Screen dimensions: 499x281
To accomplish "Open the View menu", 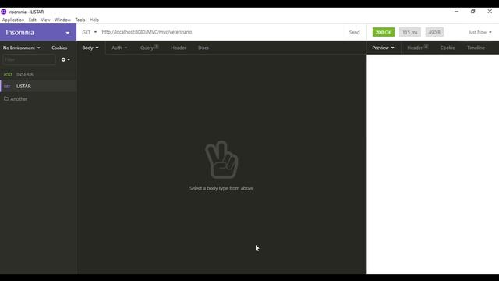I will pyautogui.click(x=45, y=20).
